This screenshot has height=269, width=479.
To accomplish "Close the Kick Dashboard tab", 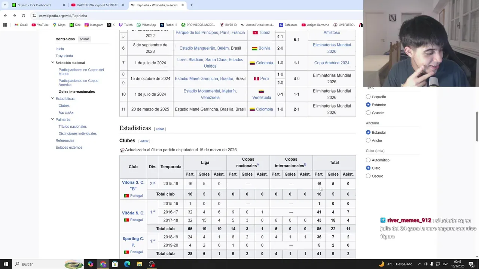I will (x=64, y=5).
